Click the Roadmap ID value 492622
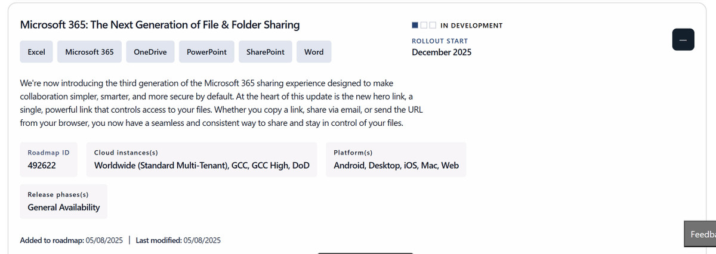Image resolution: width=716 pixels, height=254 pixels. tap(42, 166)
